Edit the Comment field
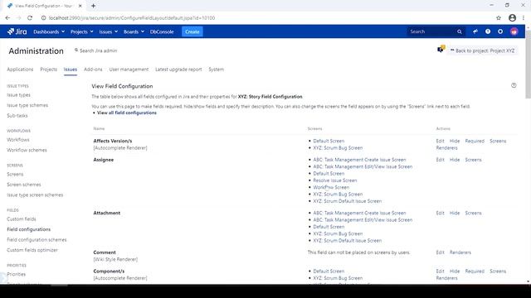Image resolution: width=531 pixels, height=298 pixels. pyautogui.click(x=440, y=252)
